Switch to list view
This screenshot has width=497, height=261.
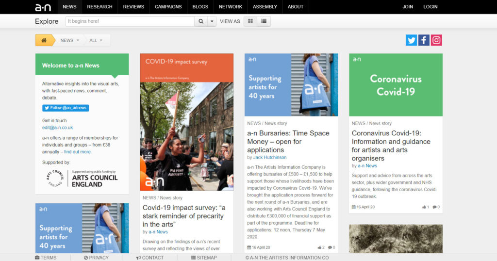point(264,21)
